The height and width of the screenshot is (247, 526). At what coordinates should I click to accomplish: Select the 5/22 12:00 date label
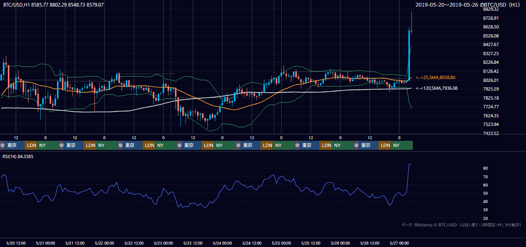click(134, 243)
